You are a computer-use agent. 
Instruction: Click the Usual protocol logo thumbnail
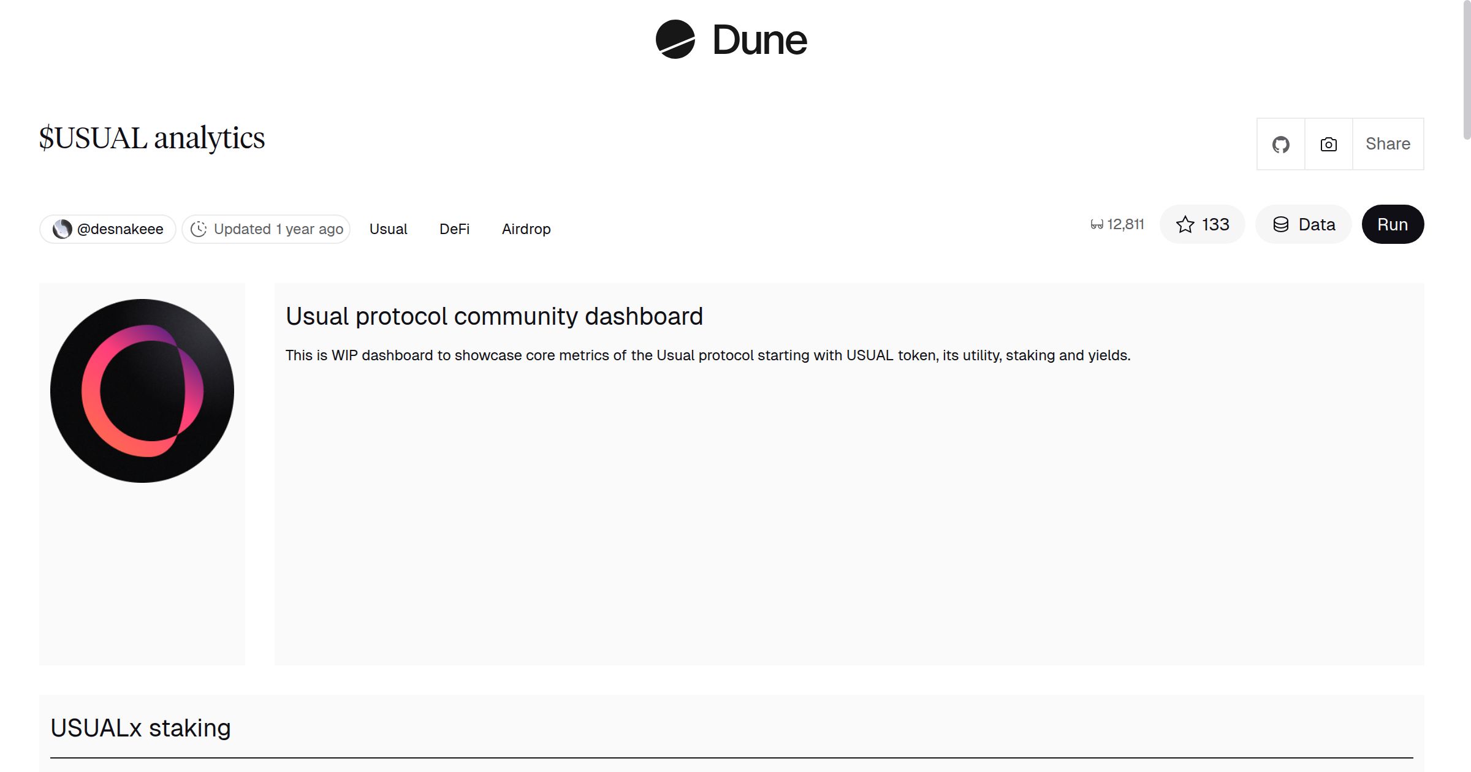[142, 388]
